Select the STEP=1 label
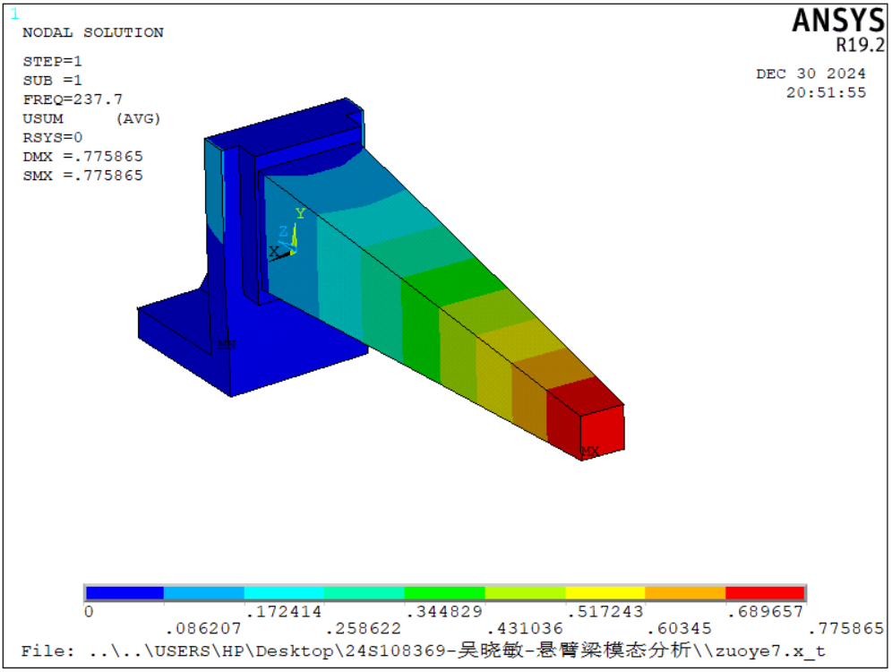This screenshot has width=892, height=672. click(x=52, y=61)
